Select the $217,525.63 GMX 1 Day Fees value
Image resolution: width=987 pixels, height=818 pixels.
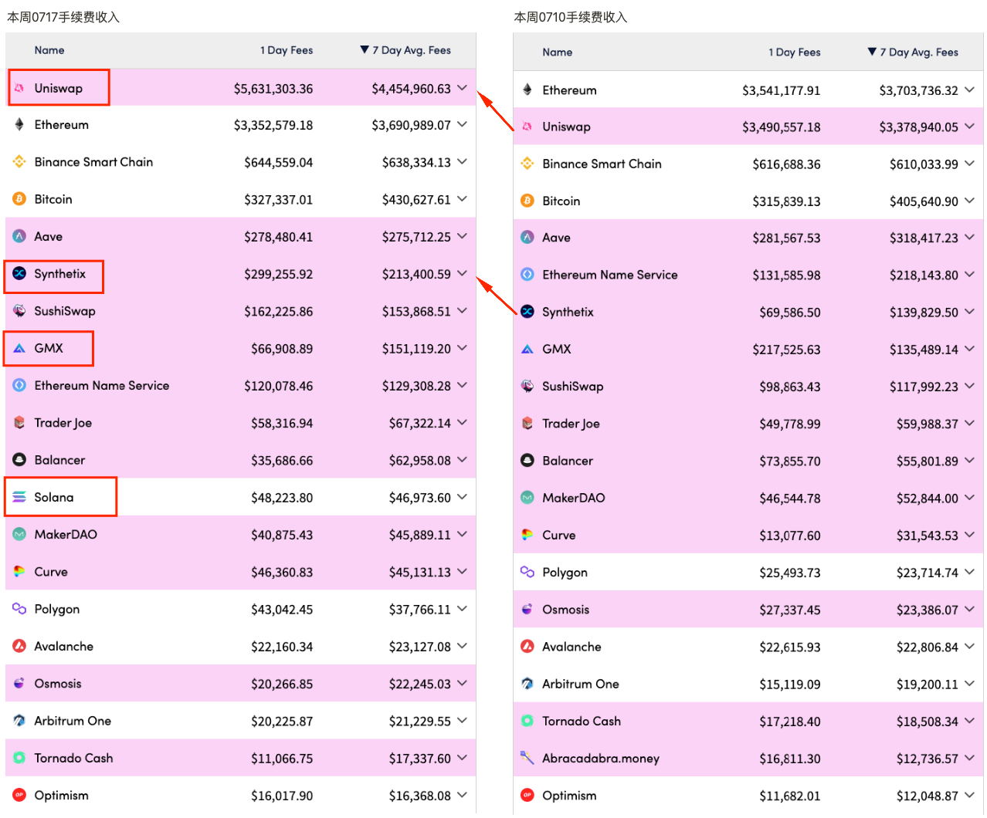click(786, 350)
